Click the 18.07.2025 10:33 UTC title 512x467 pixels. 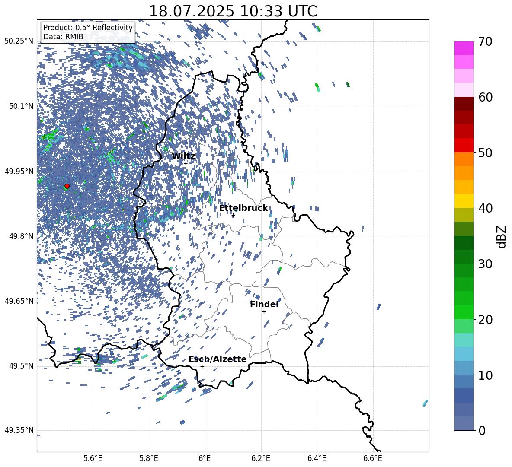[x=233, y=11]
